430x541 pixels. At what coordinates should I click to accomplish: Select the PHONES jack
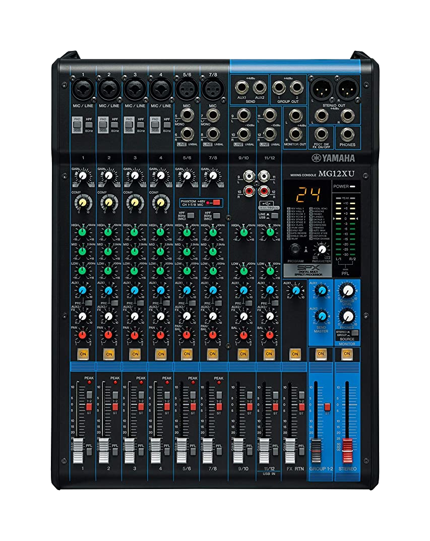347,134
